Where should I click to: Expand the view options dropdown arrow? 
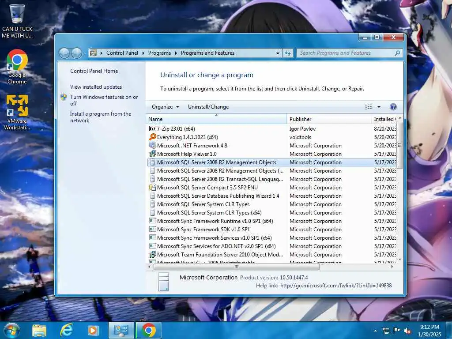(379, 107)
